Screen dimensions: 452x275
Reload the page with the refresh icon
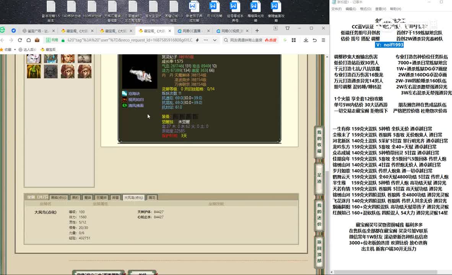pos(20,40)
